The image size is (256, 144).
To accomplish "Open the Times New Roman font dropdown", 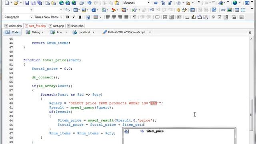I will coord(61,17).
